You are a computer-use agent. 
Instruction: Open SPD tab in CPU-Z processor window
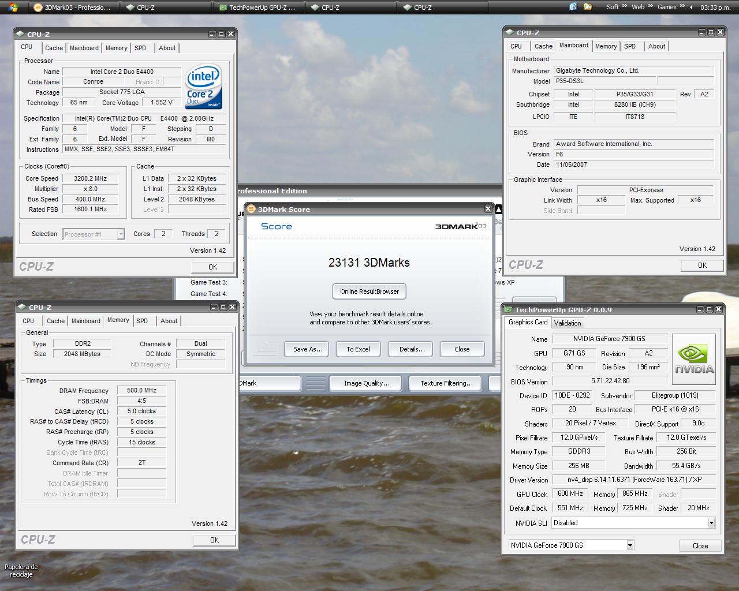pyautogui.click(x=140, y=48)
